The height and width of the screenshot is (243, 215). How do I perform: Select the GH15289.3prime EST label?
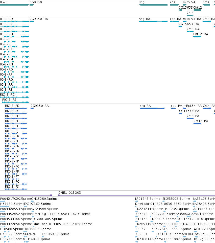(x=44, y=199)
